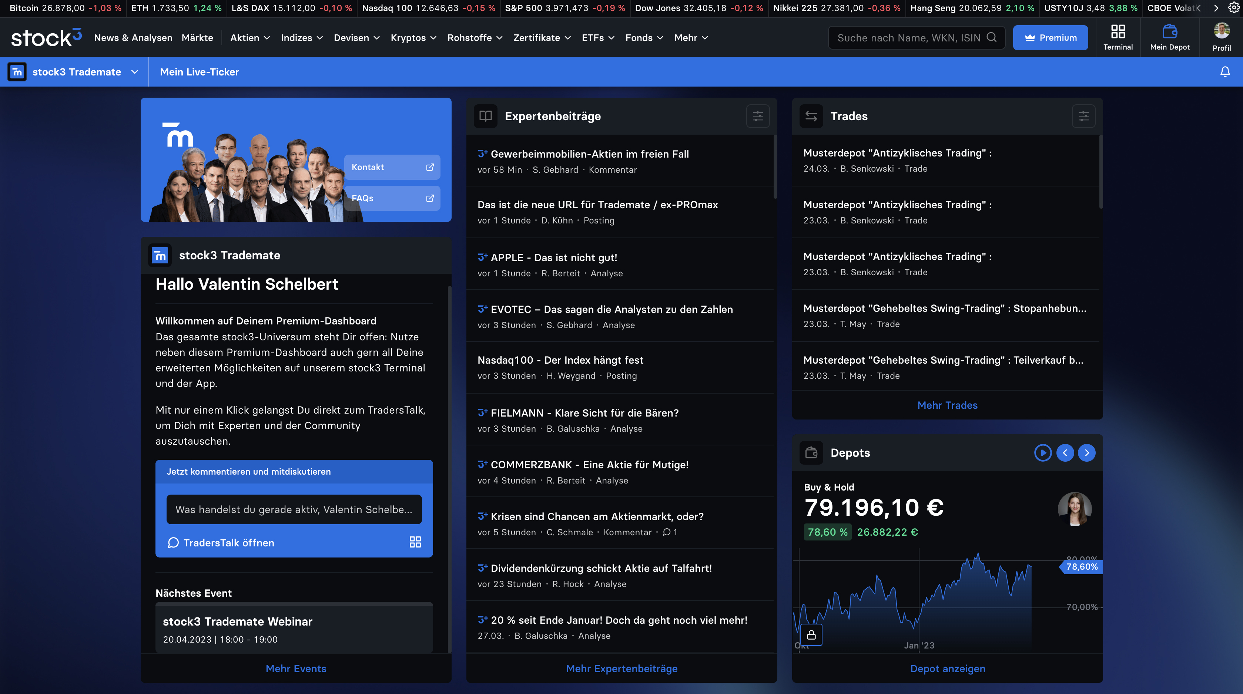Show next depot
Screen dimensions: 1243x694
(1087, 453)
